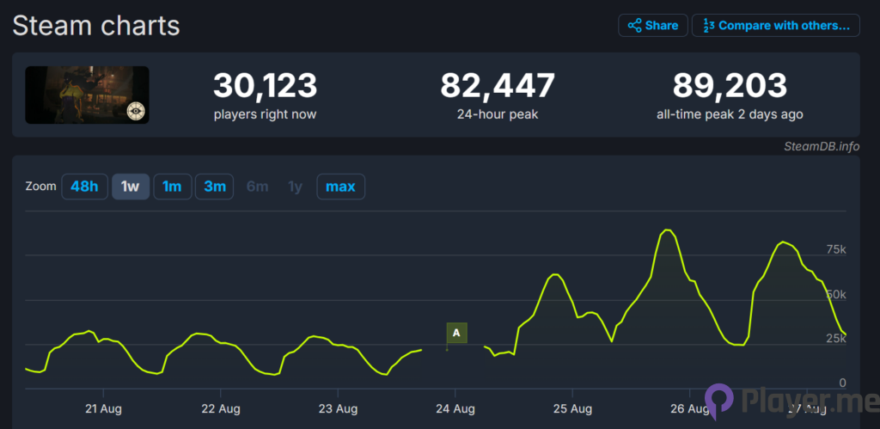Click the 24 Aug axis label
The height and width of the screenshot is (429, 880).
(455, 408)
